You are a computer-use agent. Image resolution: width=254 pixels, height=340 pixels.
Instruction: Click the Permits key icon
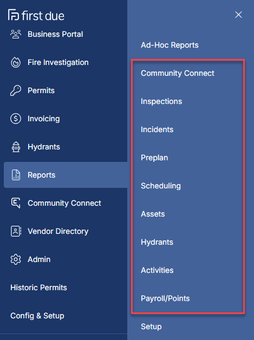point(16,90)
